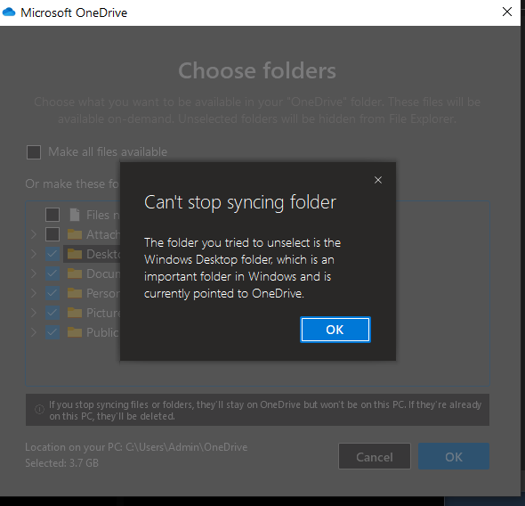Click the Files not in a folder document icon

[75, 215]
